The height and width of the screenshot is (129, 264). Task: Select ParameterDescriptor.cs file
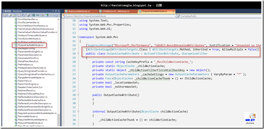pos(30,55)
